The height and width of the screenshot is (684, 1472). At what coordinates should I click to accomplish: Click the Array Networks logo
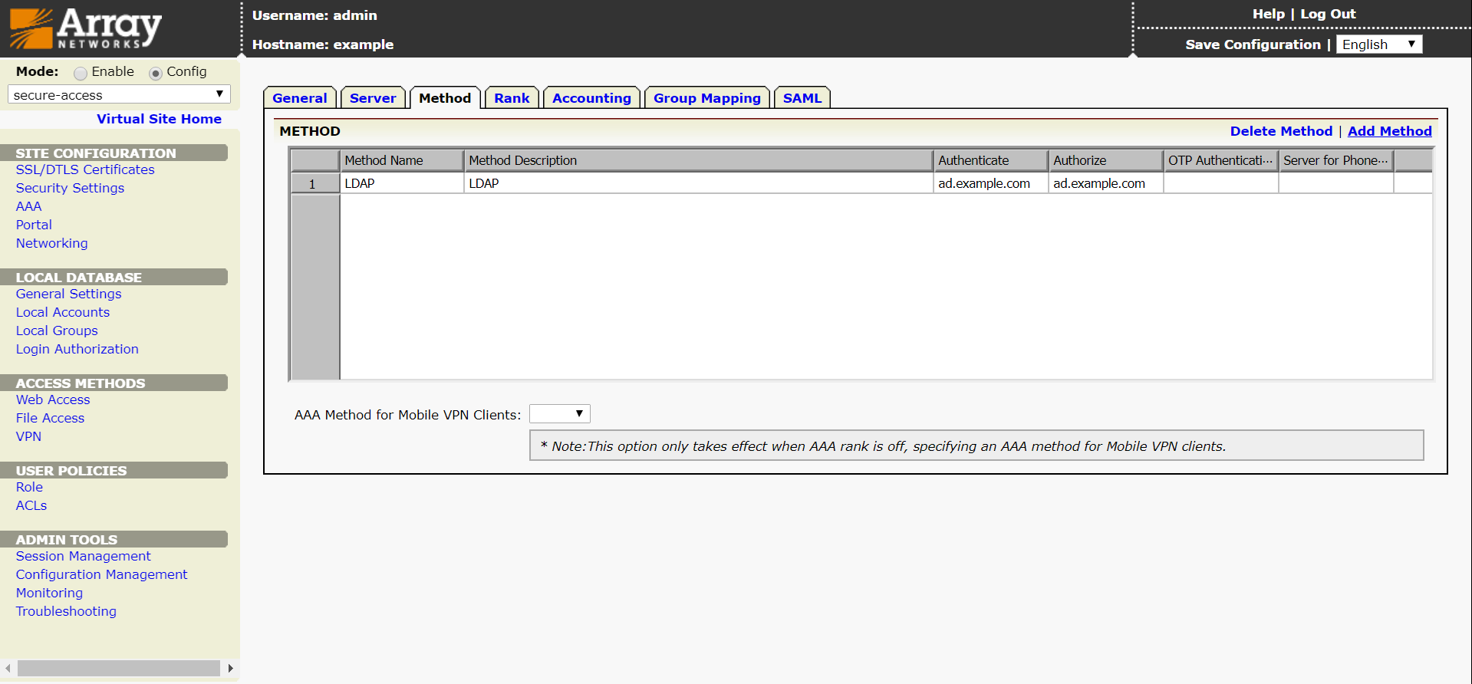[x=85, y=28]
